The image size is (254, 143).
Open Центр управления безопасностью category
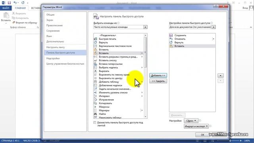click(65, 64)
